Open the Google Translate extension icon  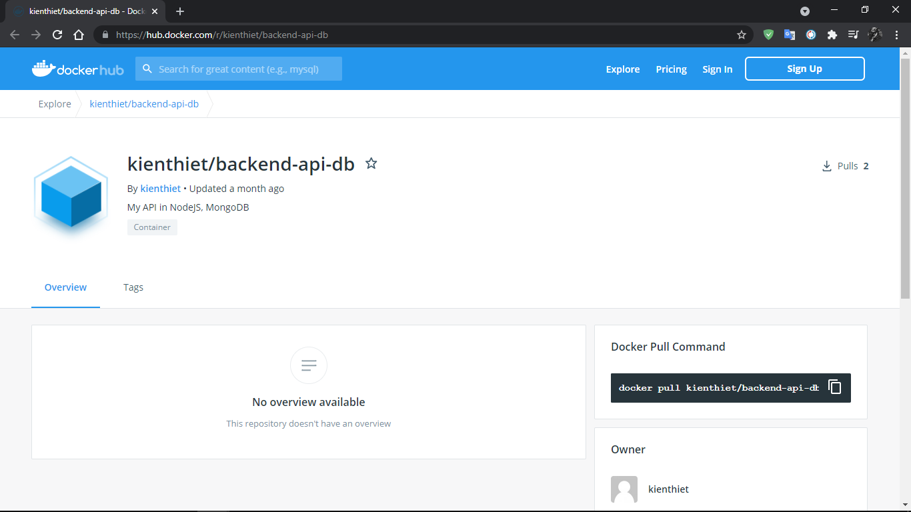pos(789,35)
